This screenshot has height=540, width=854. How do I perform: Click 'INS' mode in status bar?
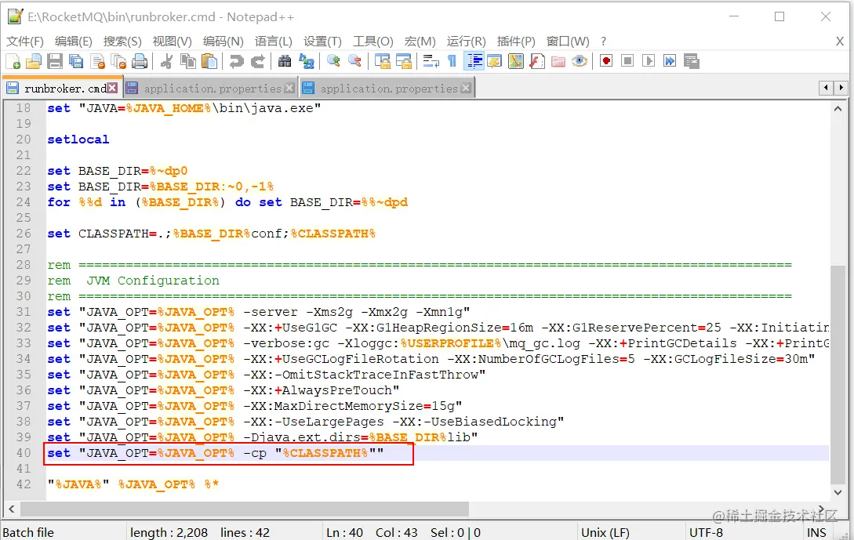pyautogui.click(x=816, y=533)
